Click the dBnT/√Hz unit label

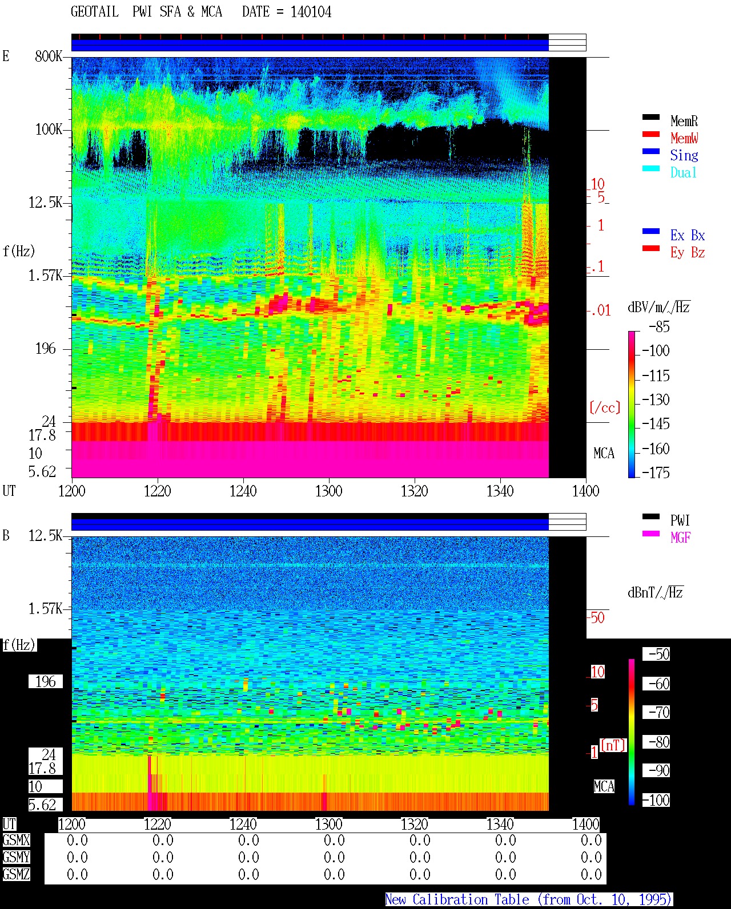[x=655, y=592]
